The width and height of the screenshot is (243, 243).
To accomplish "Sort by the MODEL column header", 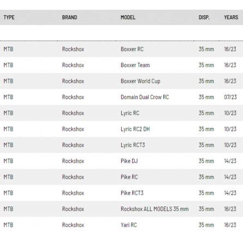I will tap(128, 17).
